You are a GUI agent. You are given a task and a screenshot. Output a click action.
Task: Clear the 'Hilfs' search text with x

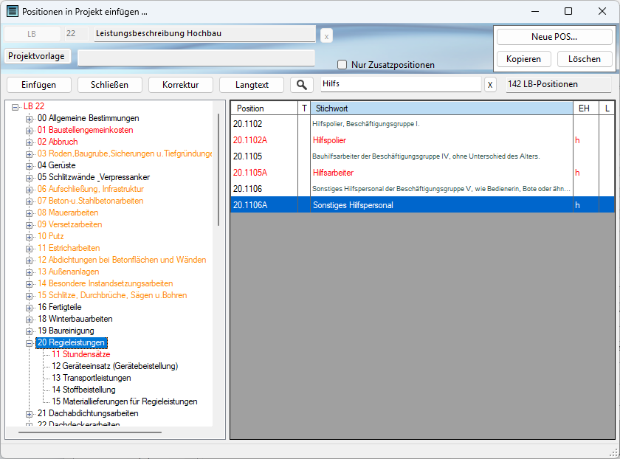[x=490, y=85]
